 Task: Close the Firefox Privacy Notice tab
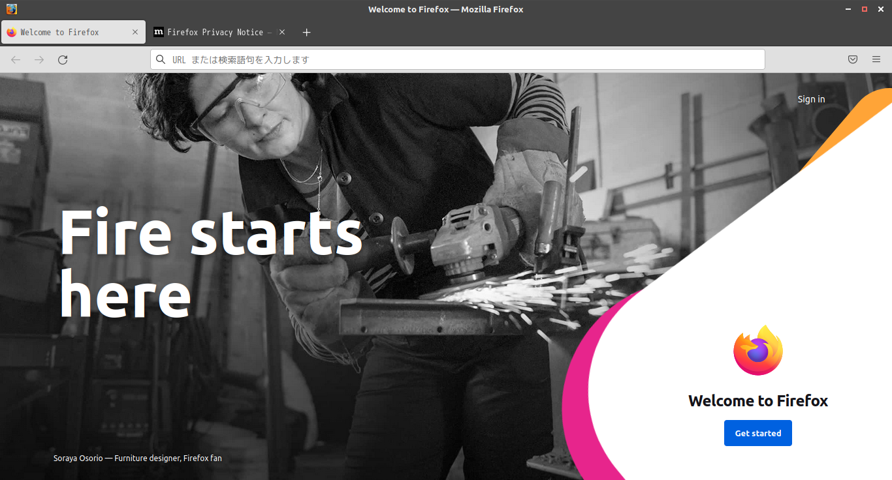click(x=282, y=32)
